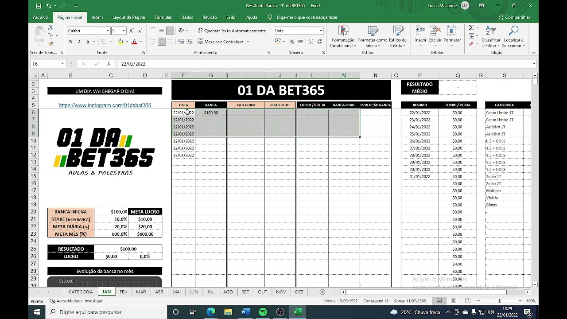
Task: Click the AutoSum sigma icon
Action: [471, 28]
